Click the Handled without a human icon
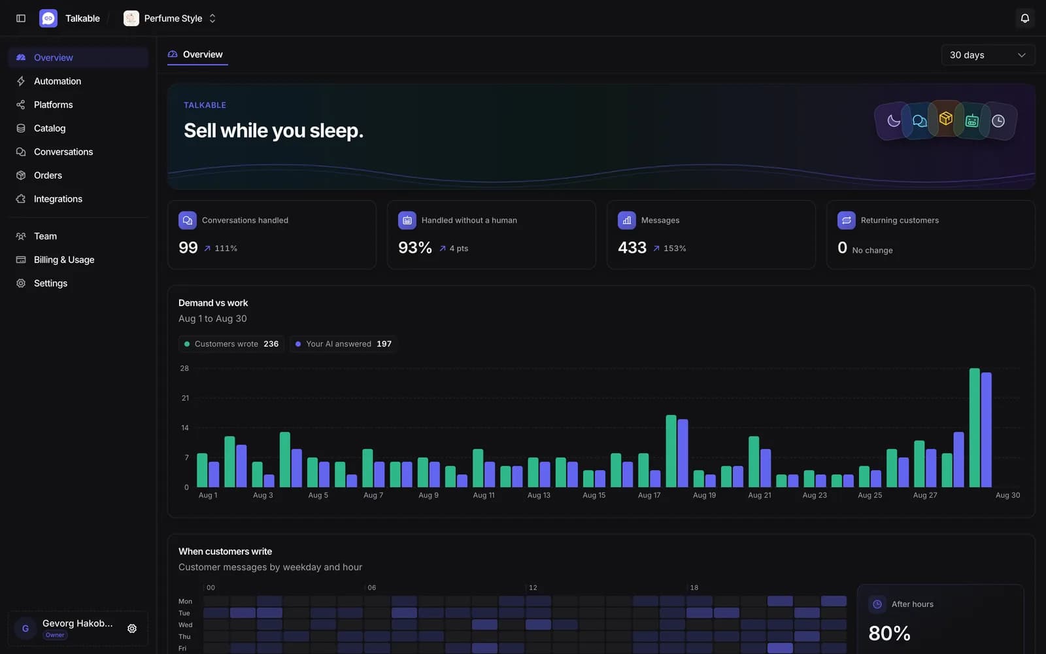1046x654 pixels. point(407,220)
